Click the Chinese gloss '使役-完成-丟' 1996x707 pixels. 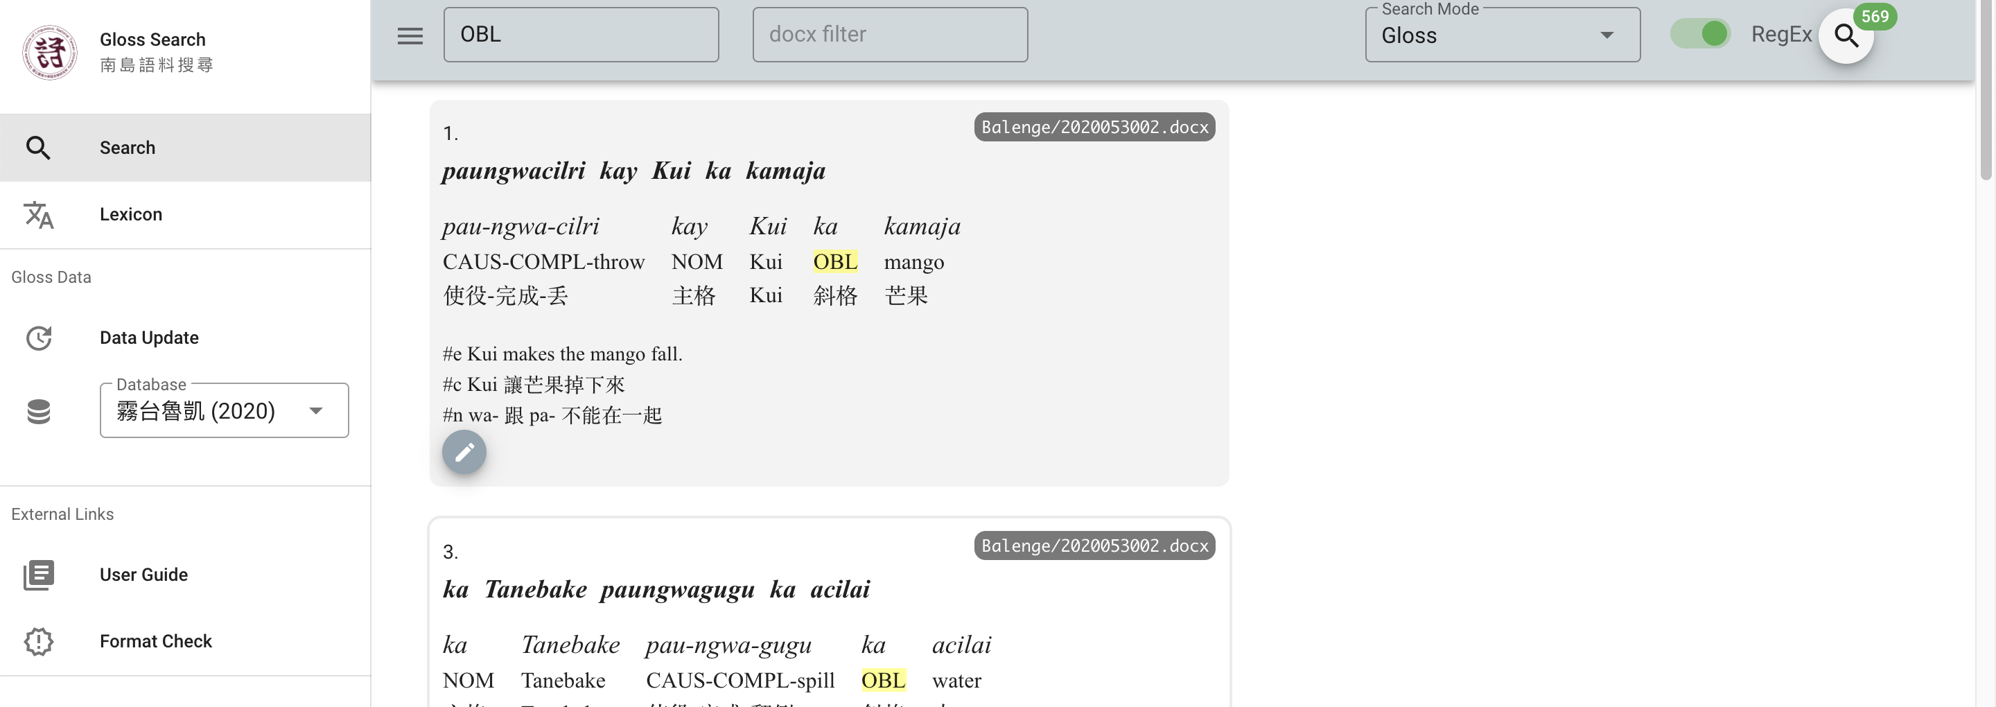pos(505,295)
